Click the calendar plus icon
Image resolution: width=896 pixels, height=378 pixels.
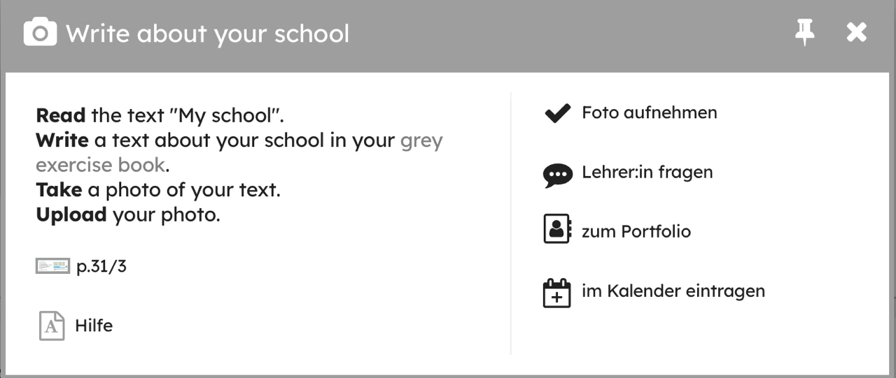[x=557, y=293]
